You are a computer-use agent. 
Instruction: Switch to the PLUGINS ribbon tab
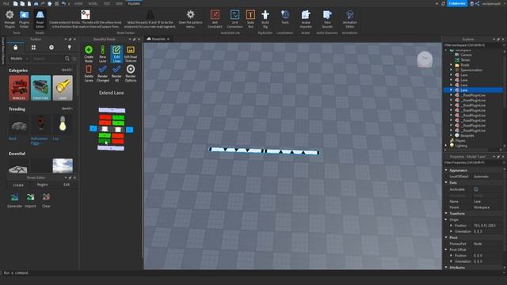(134, 3)
